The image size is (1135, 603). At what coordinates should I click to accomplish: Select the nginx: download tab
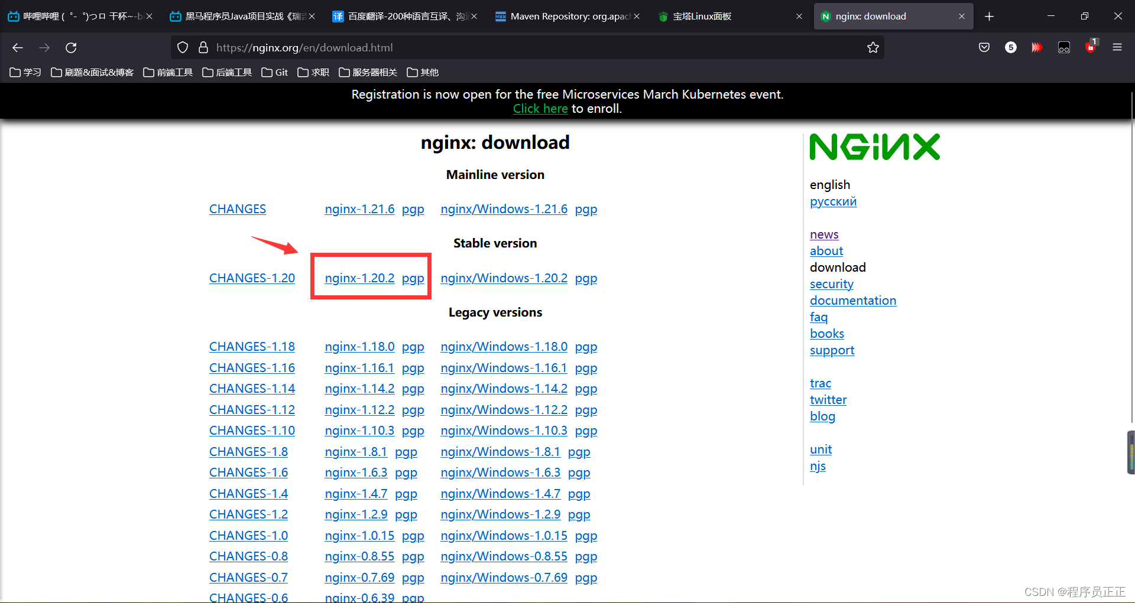coord(893,17)
